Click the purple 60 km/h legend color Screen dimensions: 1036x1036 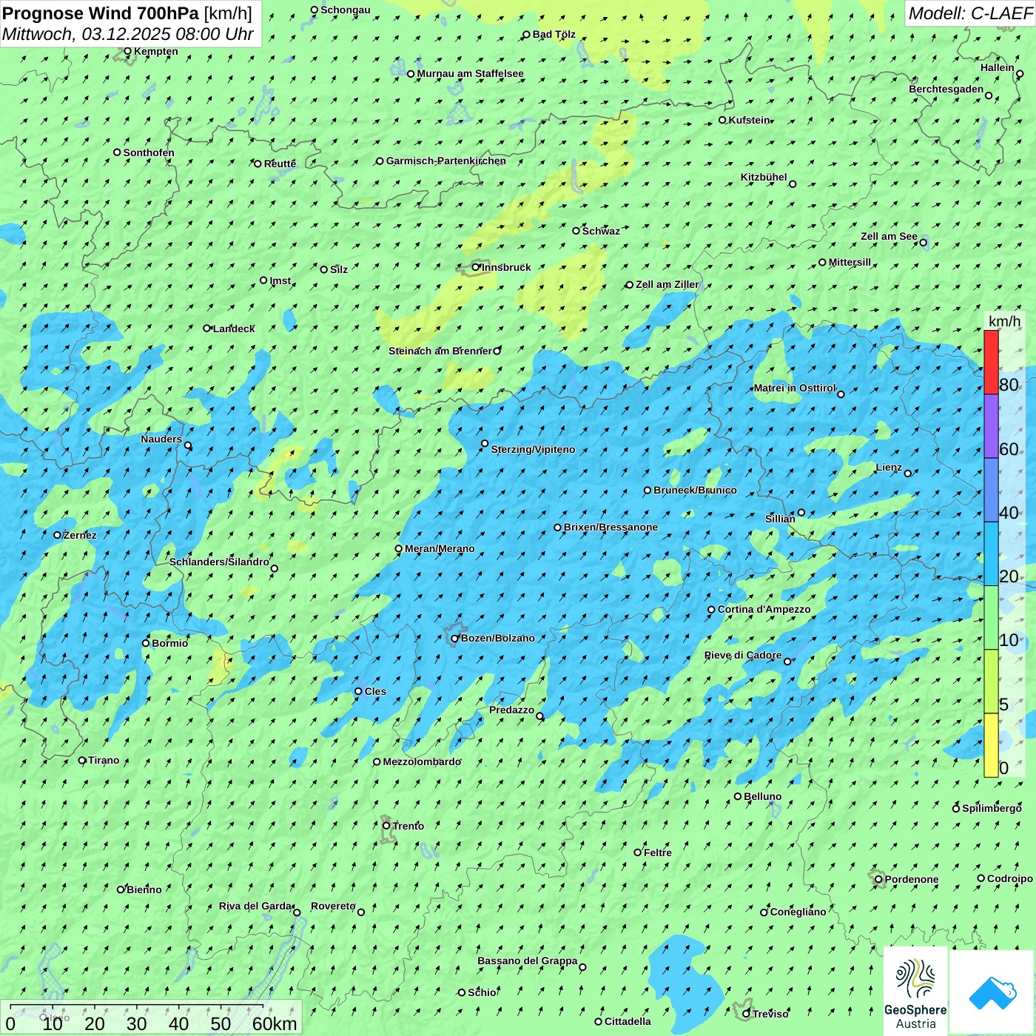point(991,426)
